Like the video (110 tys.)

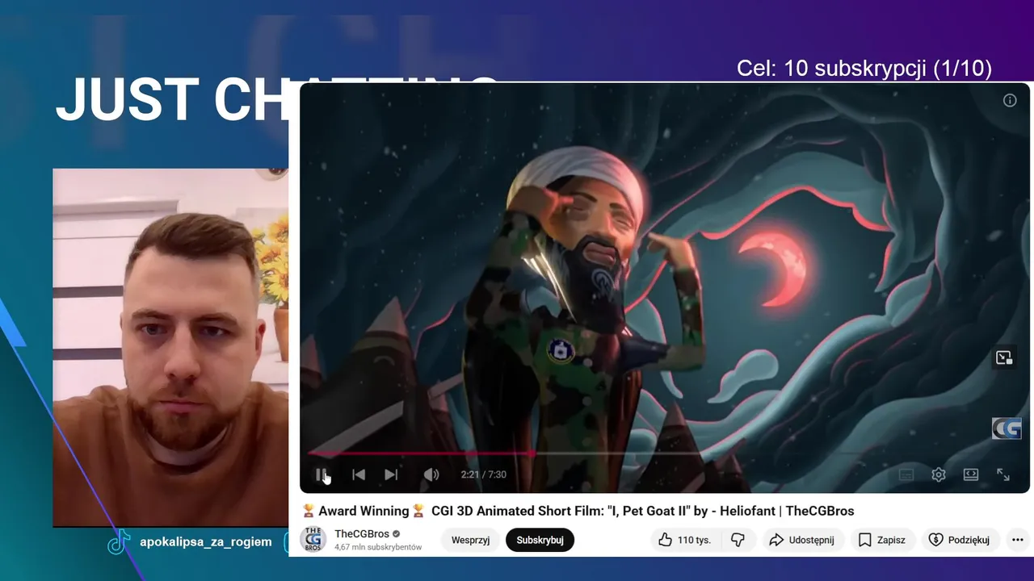pyautogui.click(x=685, y=540)
